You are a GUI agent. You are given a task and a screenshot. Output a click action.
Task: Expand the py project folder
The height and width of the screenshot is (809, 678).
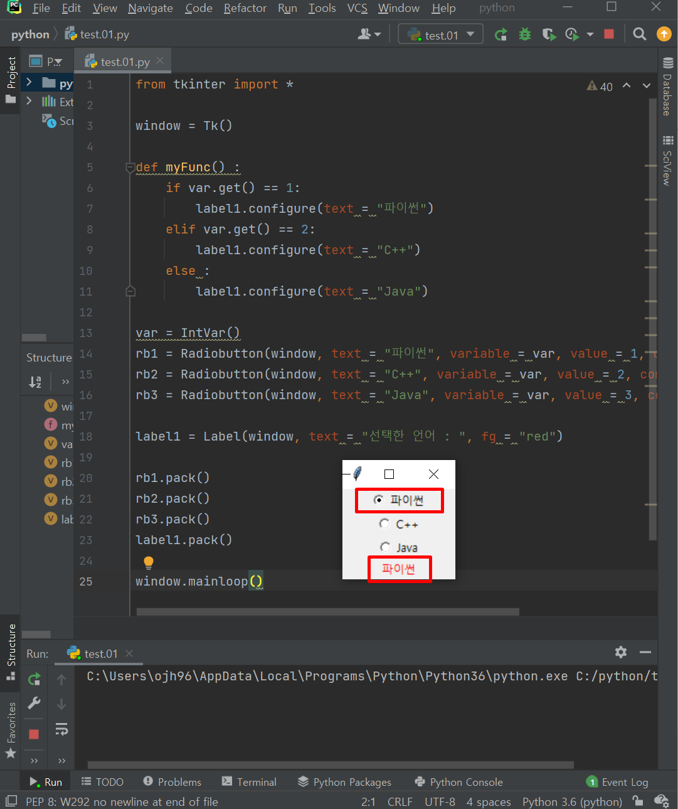29,82
